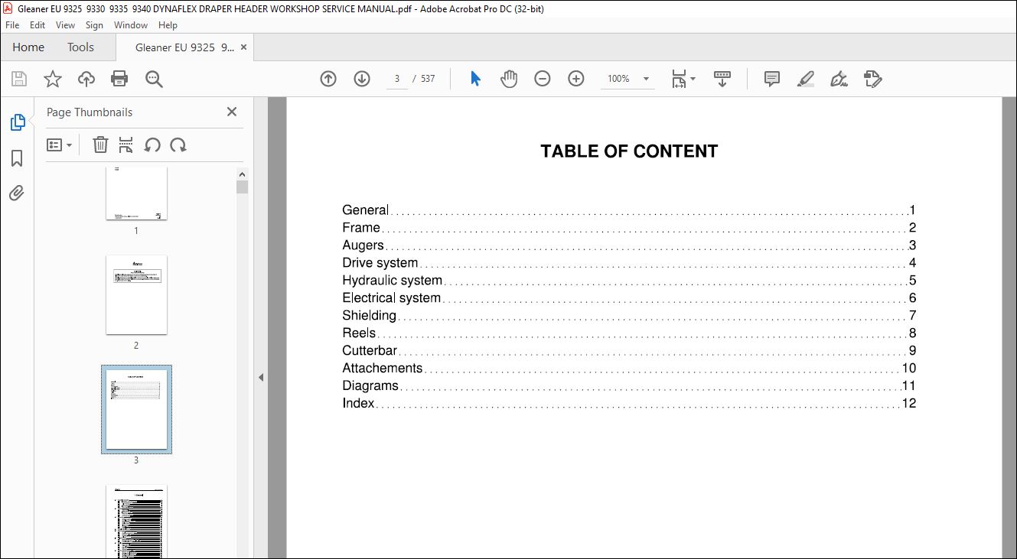This screenshot has height=559, width=1017.
Task: Activate the Hand pan tool
Action: pos(509,79)
